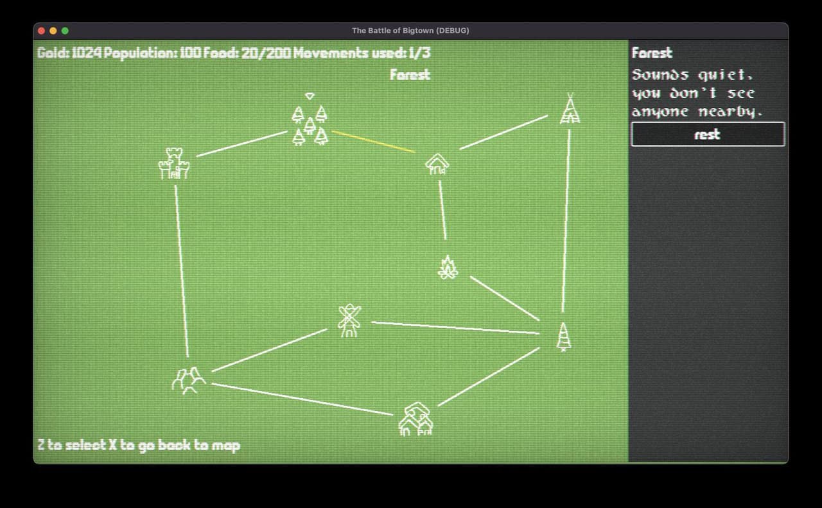Click the rest button

click(x=708, y=134)
